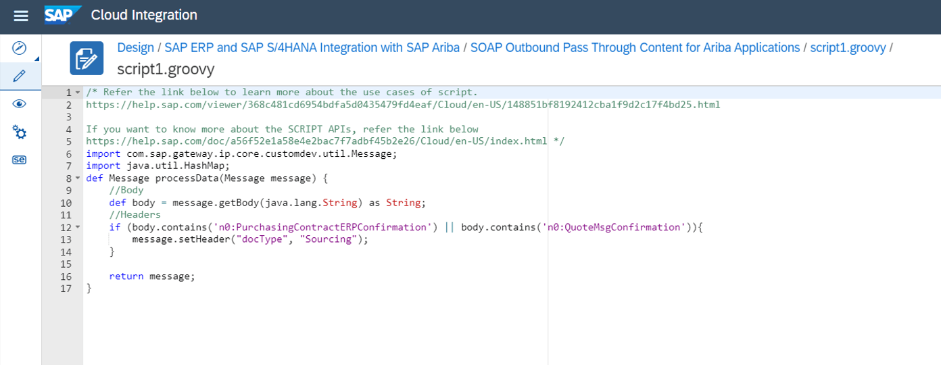Open the 'se' icon in sidebar
This screenshot has height=365, width=941.
tap(20, 160)
